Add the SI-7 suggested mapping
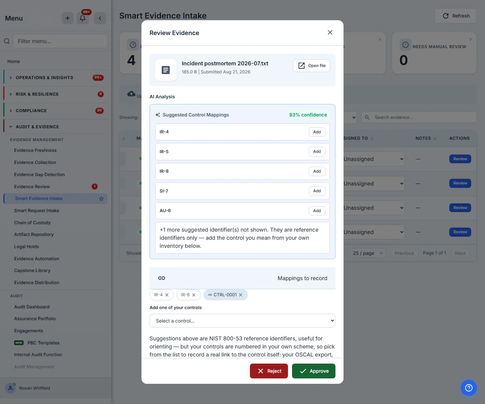The height and width of the screenshot is (404, 485). tap(317, 191)
